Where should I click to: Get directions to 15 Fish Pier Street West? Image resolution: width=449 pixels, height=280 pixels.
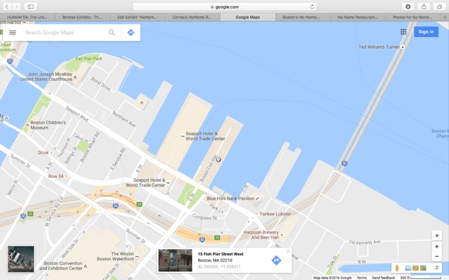(276, 260)
